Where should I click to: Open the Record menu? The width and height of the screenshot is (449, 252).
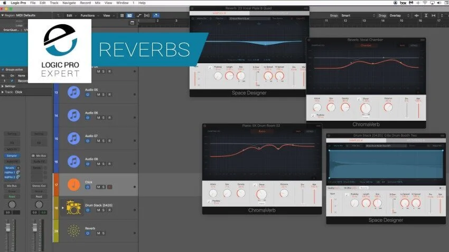tap(85, 3)
